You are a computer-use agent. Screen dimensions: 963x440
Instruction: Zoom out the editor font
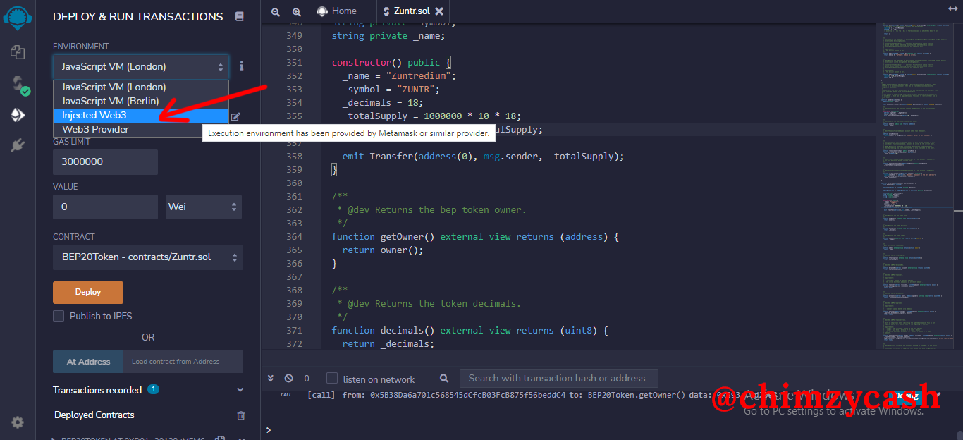276,11
